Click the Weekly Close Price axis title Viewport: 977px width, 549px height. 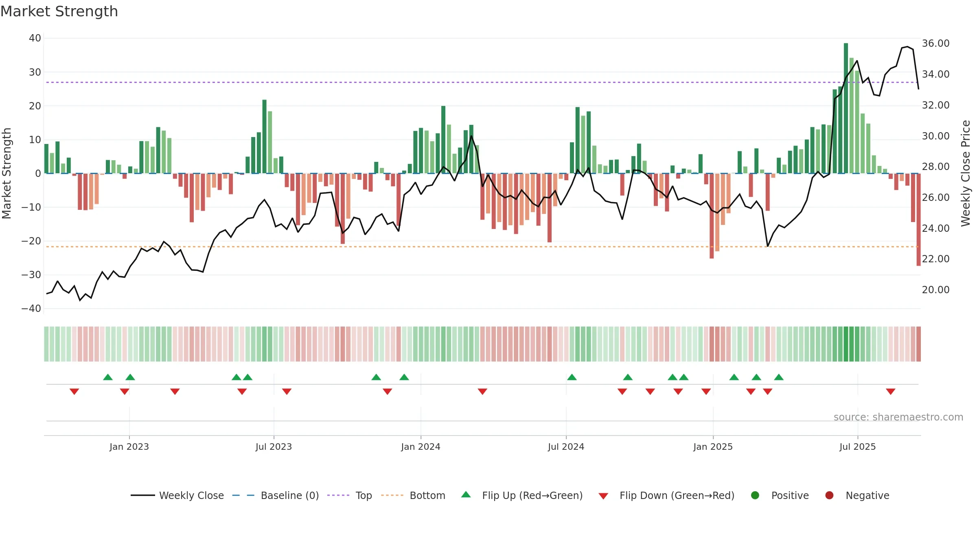tap(966, 173)
